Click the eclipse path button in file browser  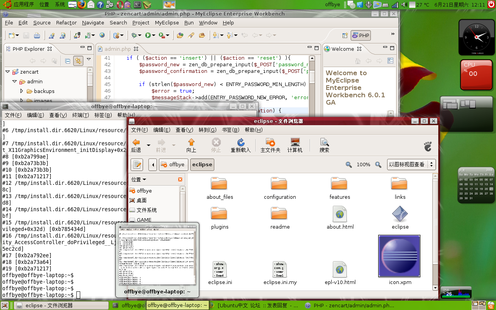pyautogui.click(x=202, y=165)
